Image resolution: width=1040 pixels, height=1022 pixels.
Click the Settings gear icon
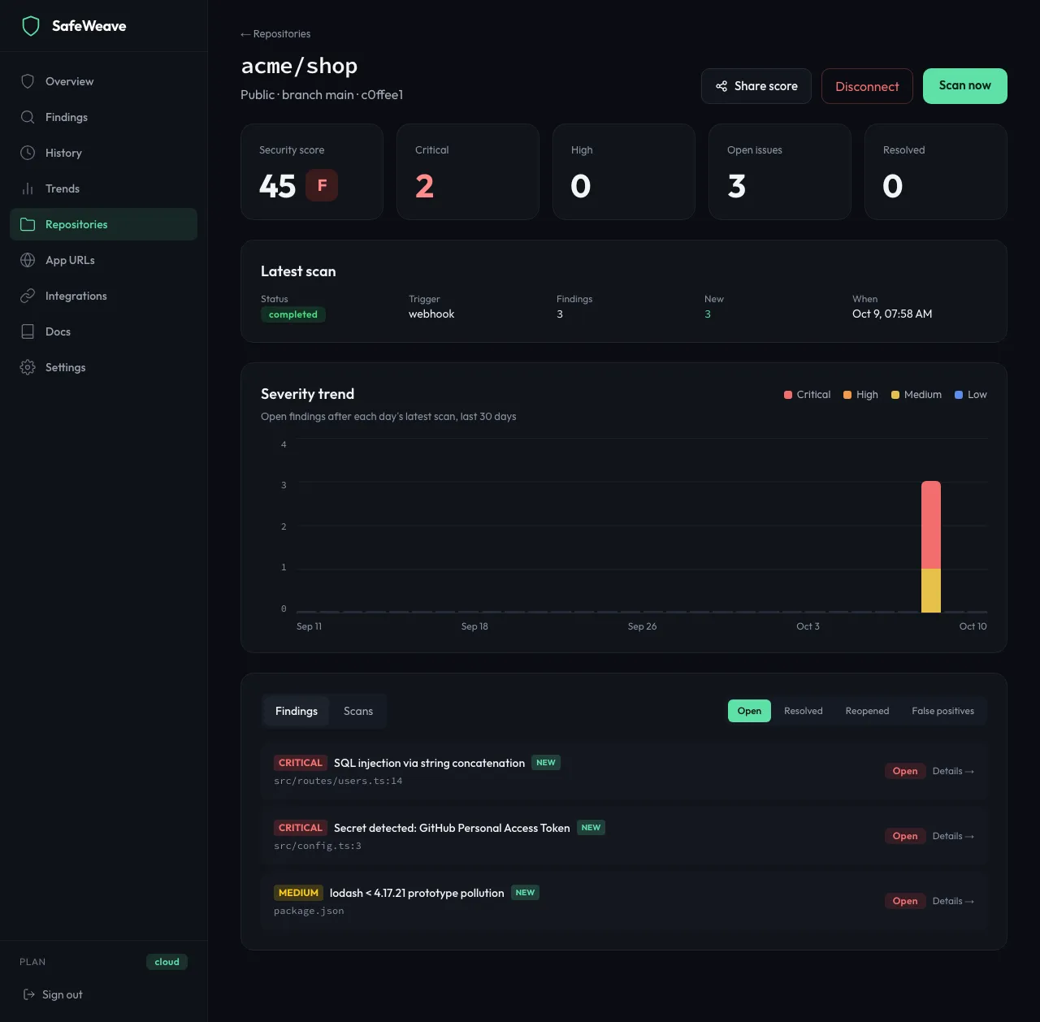[28, 367]
